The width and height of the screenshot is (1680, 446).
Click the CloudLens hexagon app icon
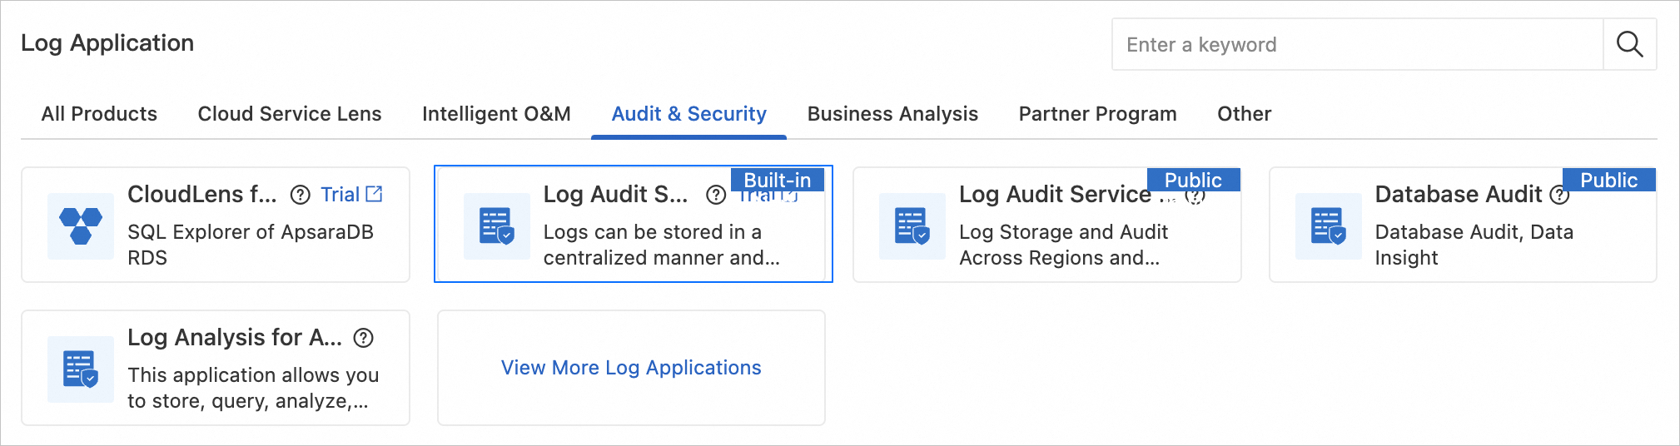click(x=81, y=225)
